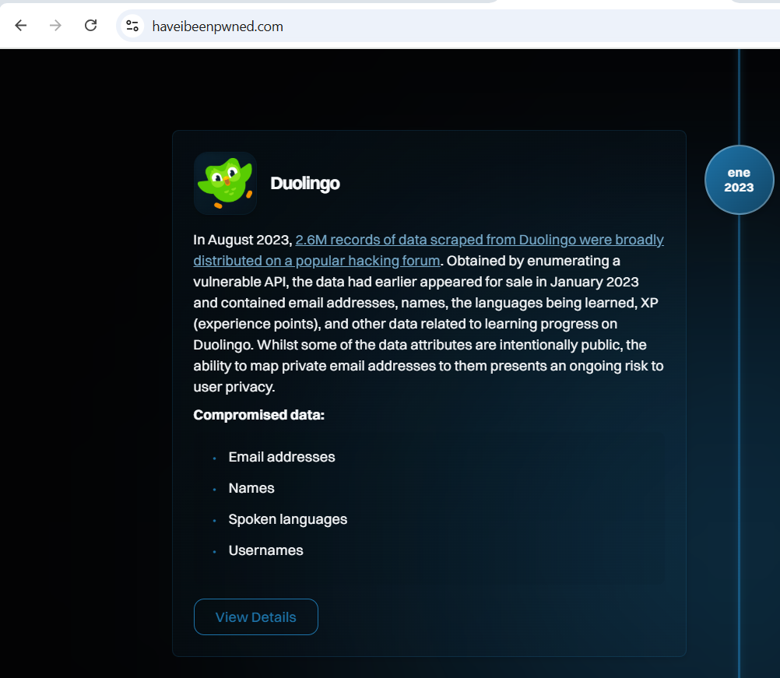The height and width of the screenshot is (678, 780).
Task: Click the ene 2023 timeline marker
Action: [x=739, y=180]
